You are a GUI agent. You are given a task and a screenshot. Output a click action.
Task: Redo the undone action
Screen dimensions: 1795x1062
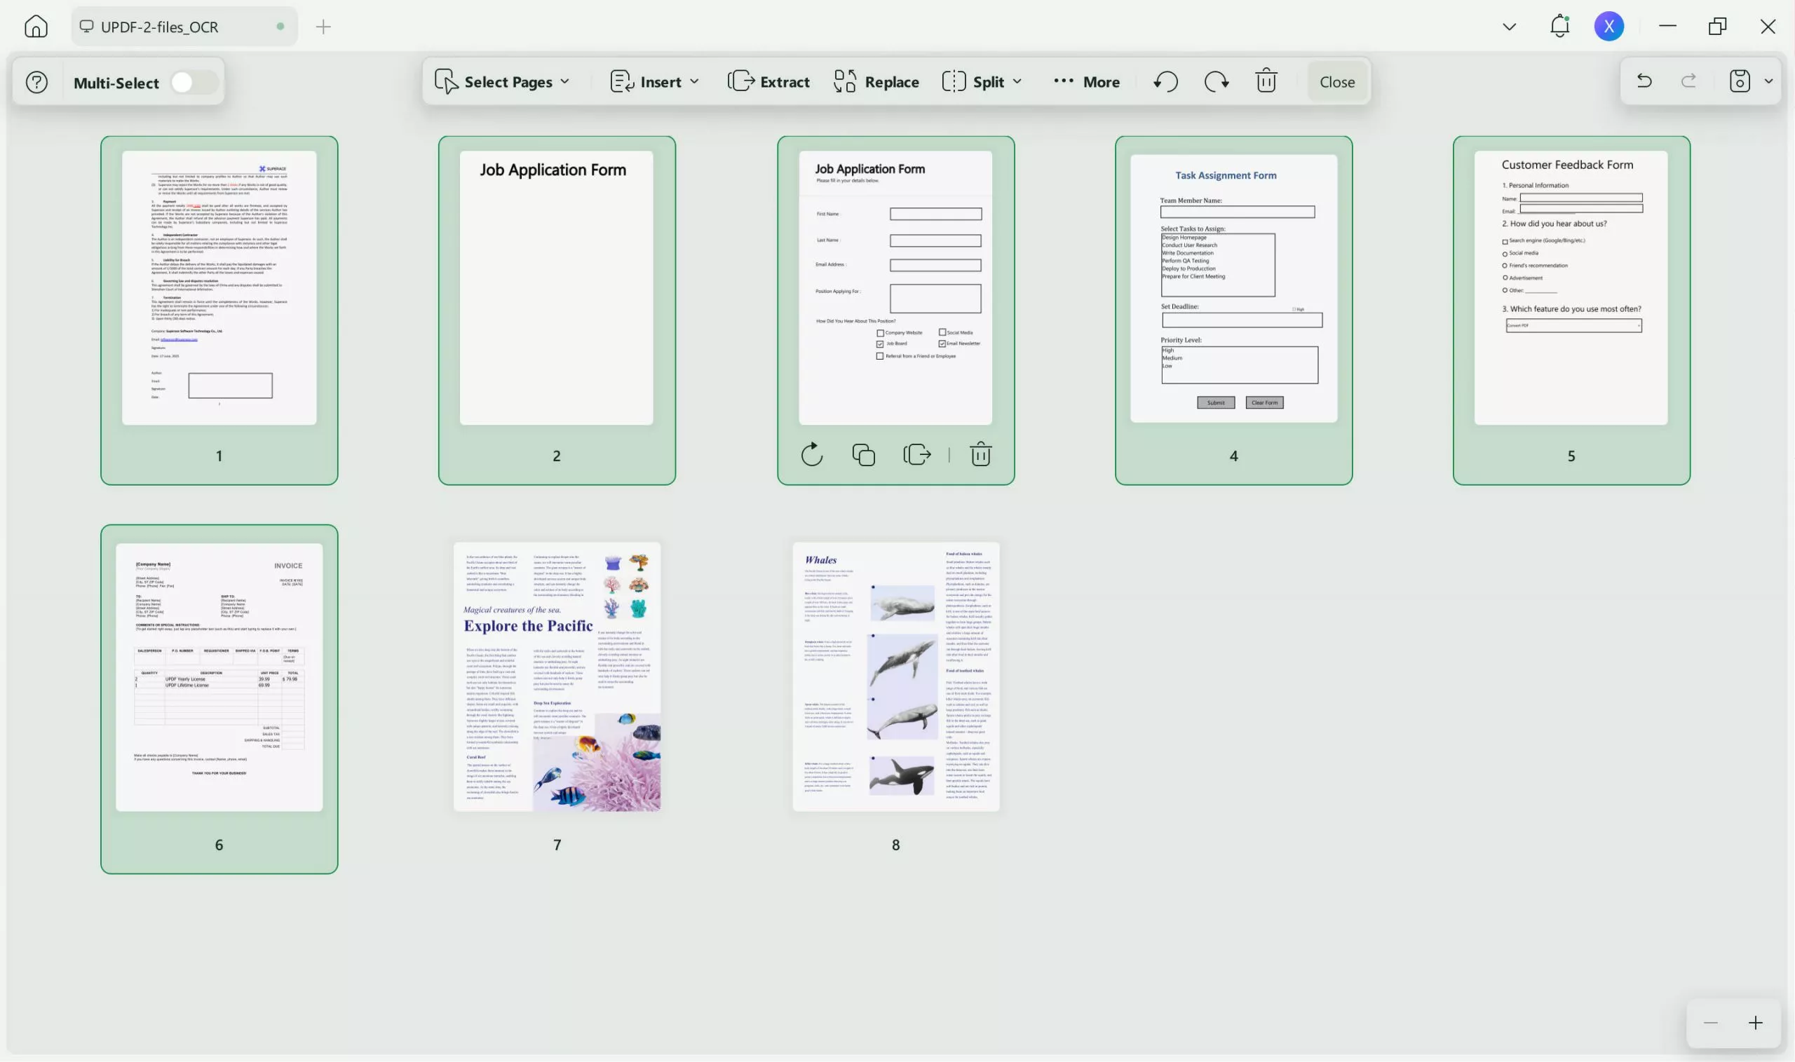[1215, 81]
